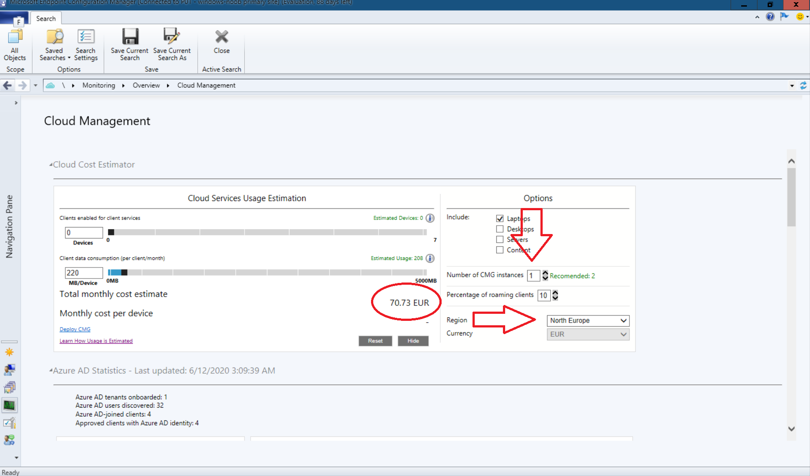Click the Hide button
Image resolution: width=810 pixels, height=476 pixels.
(x=413, y=341)
